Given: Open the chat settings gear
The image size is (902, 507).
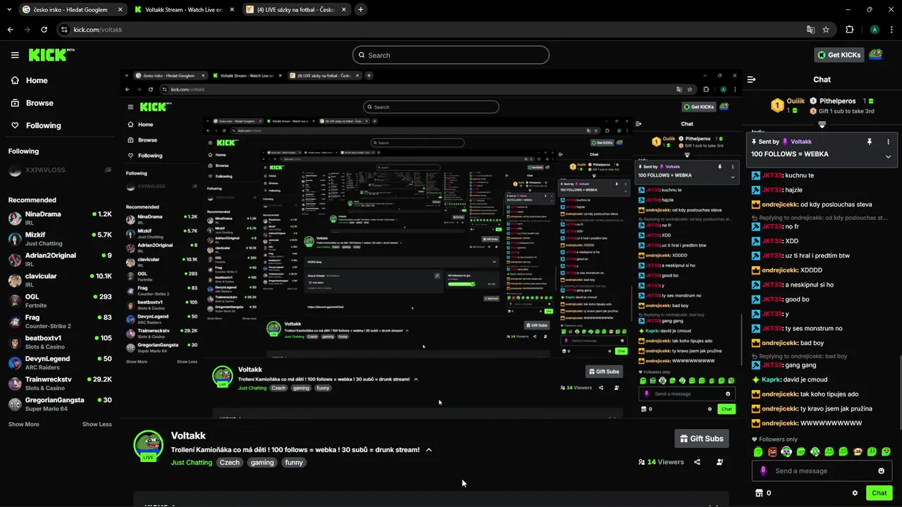Looking at the screenshot, I should click(x=855, y=493).
